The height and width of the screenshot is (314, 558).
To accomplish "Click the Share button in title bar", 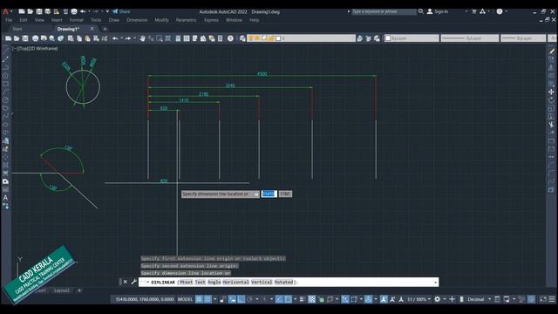I will tap(121, 11).
